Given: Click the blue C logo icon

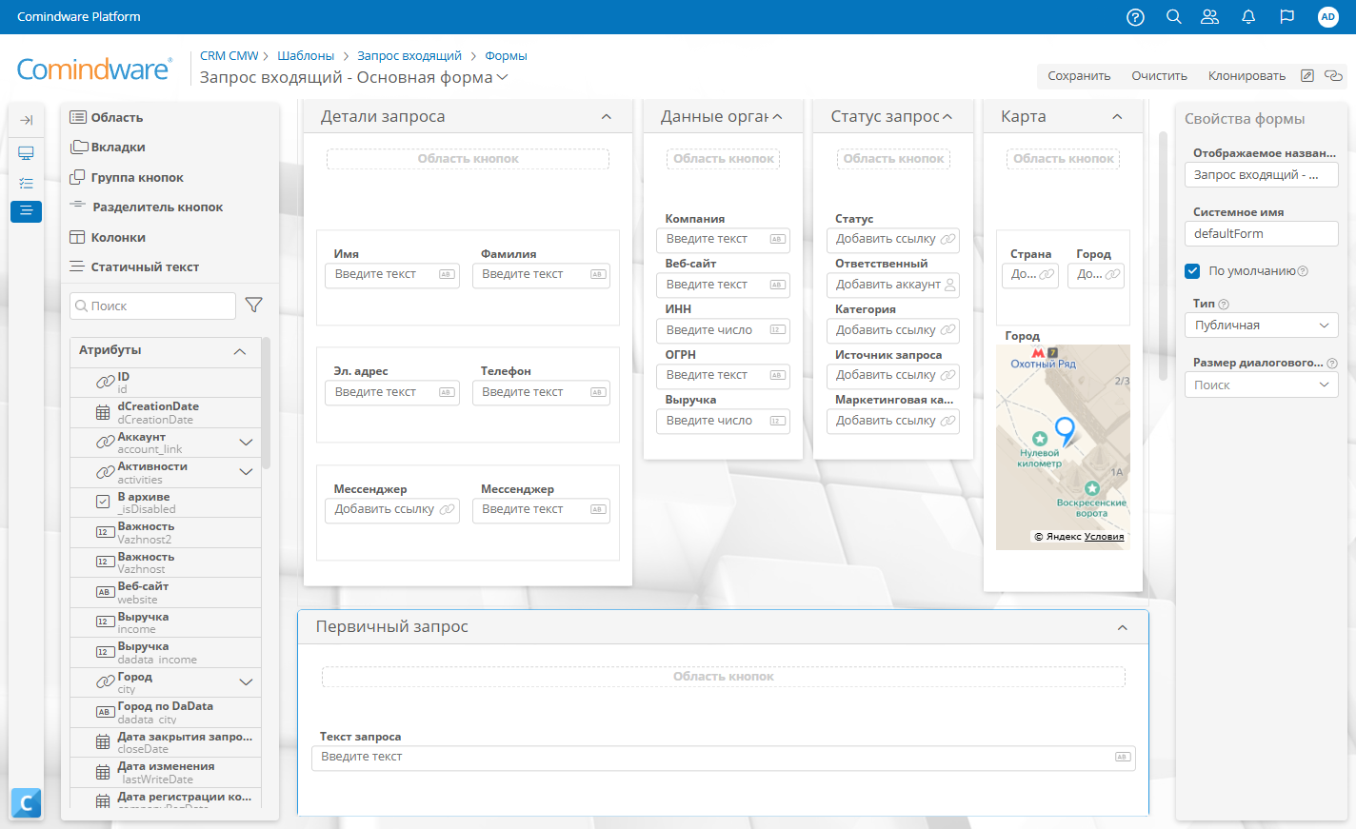Looking at the screenshot, I should pyautogui.click(x=26, y=804).
